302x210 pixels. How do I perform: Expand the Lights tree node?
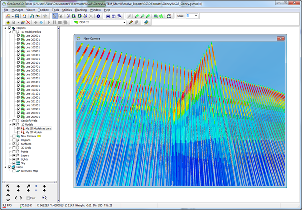coord(10,159)
